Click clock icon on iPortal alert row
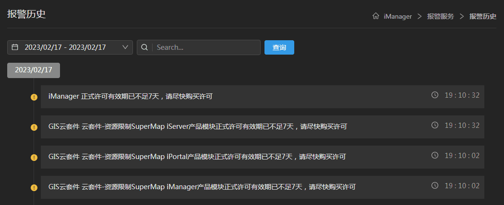This screenshot has width=504, height=205. (x=435, y=156)
